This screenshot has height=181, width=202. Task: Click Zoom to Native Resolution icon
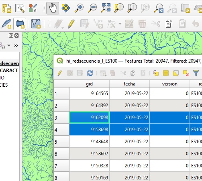145,8
